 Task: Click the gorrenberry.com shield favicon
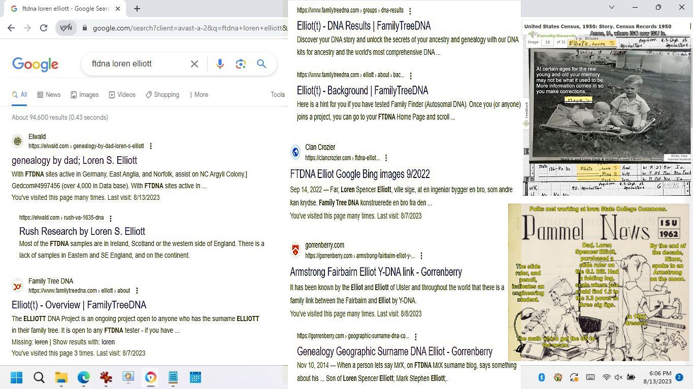295,250
